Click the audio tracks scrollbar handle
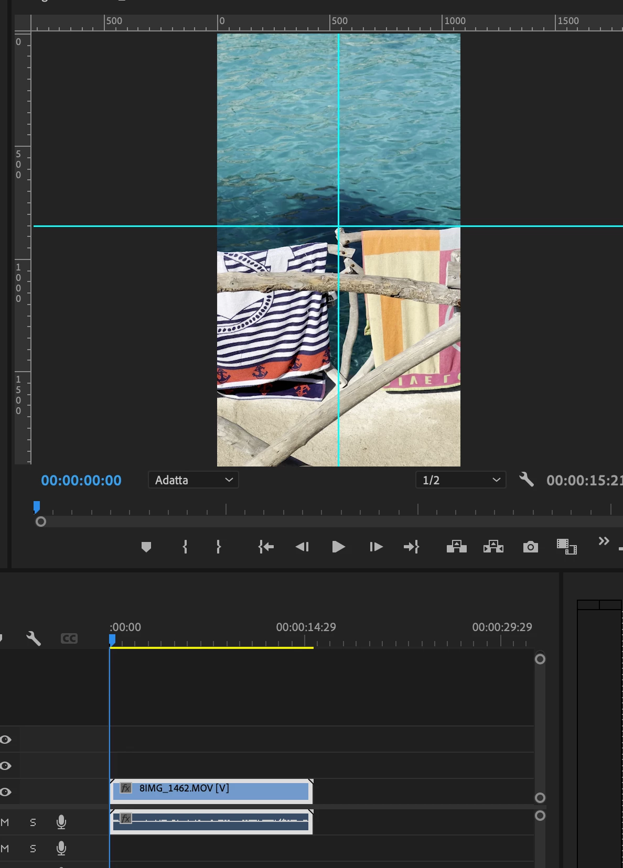The height and width of the screenshot is (868, 623). tap(540, 816)
